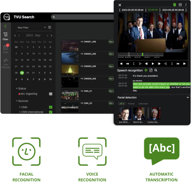Skip to end of the recording
This screenshot has width=192, height=183.
click(184, 64)
